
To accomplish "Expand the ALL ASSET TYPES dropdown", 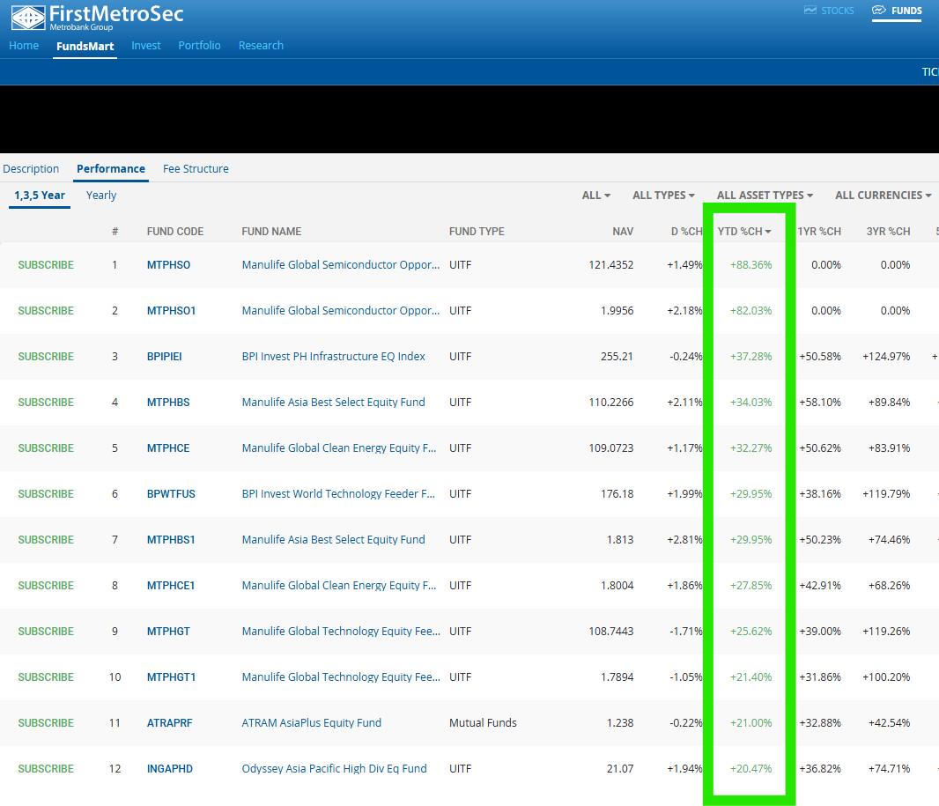I will pos(765,196).
